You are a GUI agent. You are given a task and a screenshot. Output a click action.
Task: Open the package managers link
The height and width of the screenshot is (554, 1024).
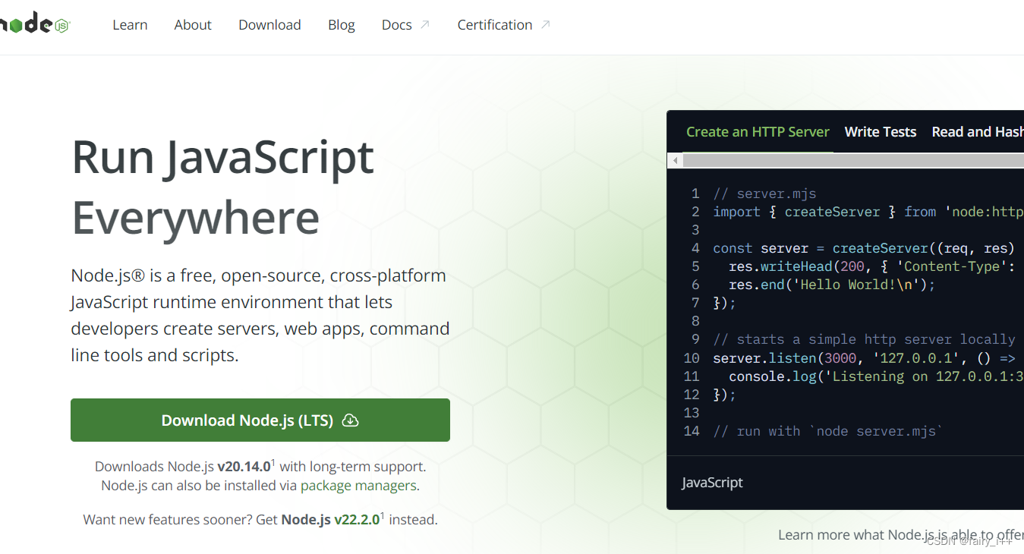(x=358, y=486)
